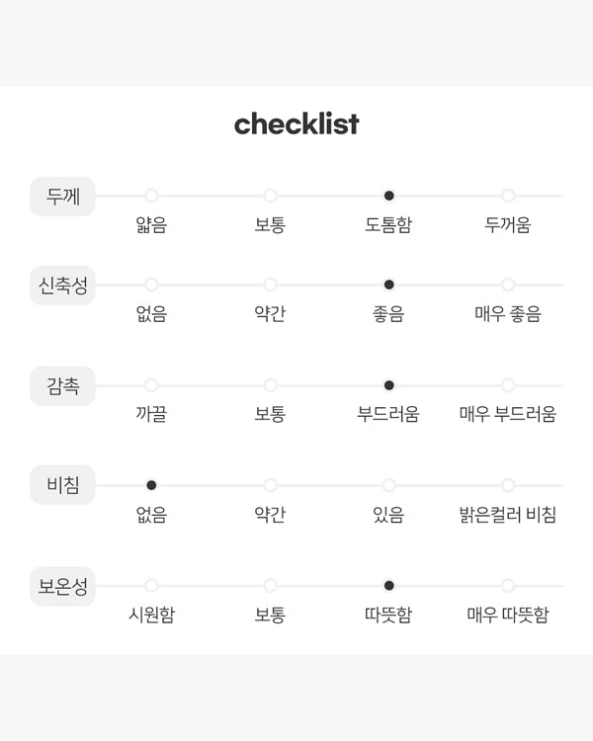593x741 pixels.
Task: Click the checklist heading text
Action: [296, 124]
